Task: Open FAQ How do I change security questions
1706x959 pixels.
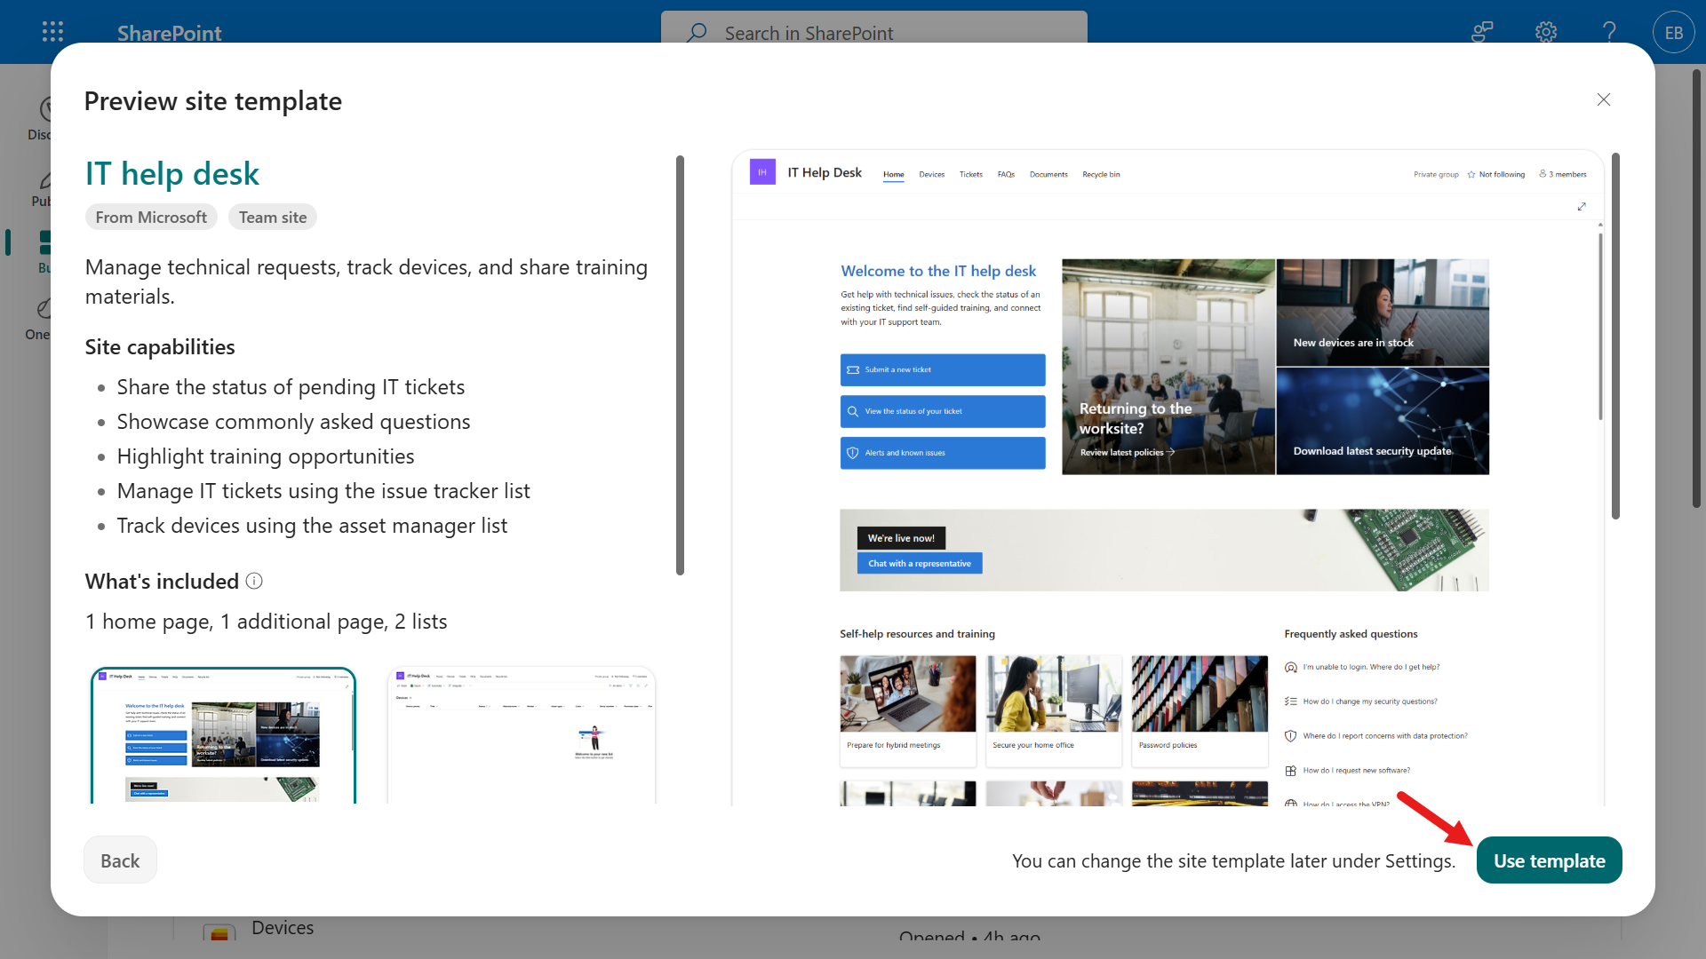Action: click(1369, 701)
